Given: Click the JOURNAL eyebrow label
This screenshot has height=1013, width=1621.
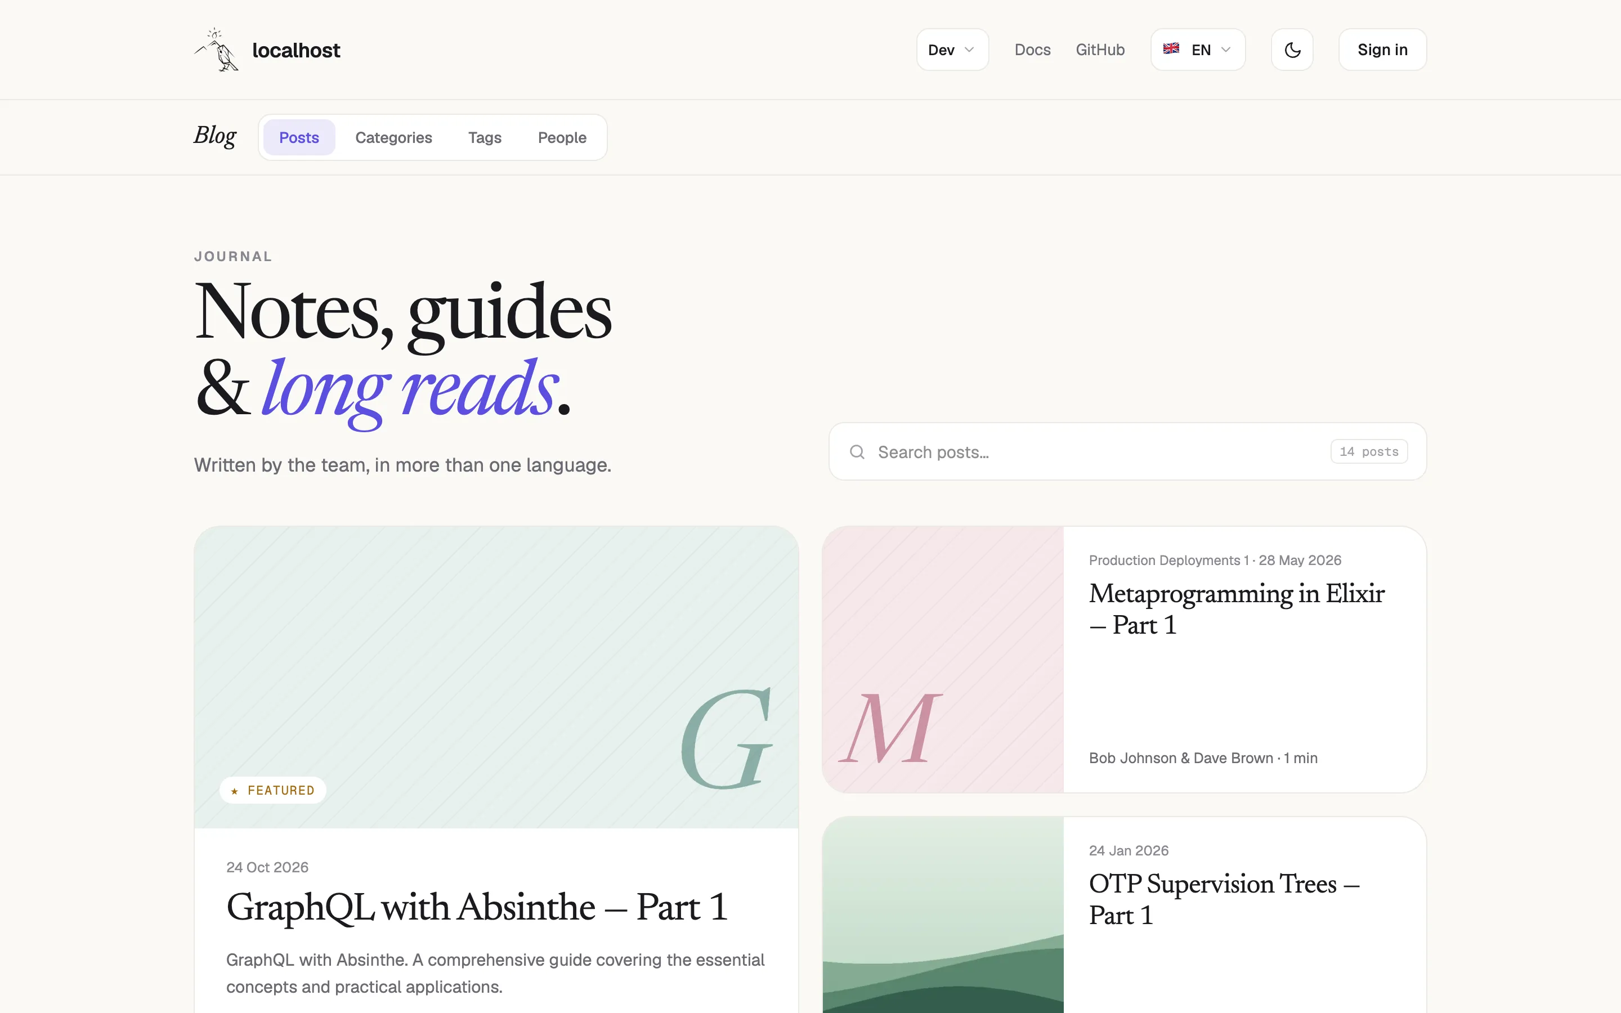Looking at the screenshot, I should (233, 257).
